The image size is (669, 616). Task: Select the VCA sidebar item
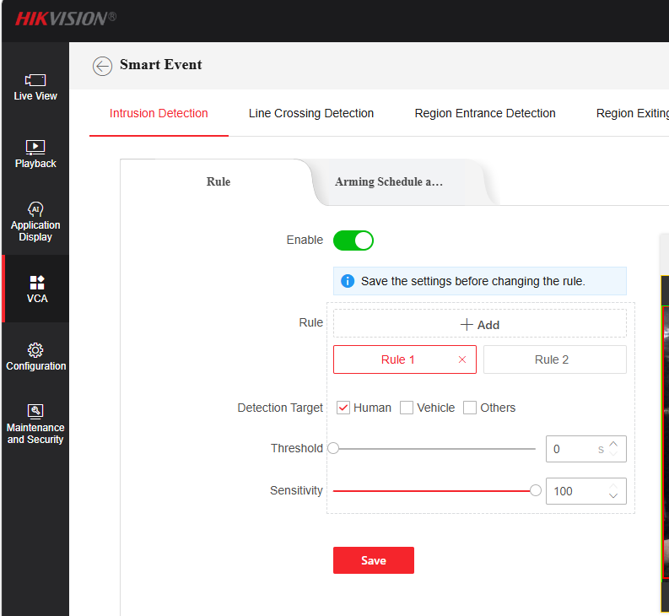(x=36, y=289)
